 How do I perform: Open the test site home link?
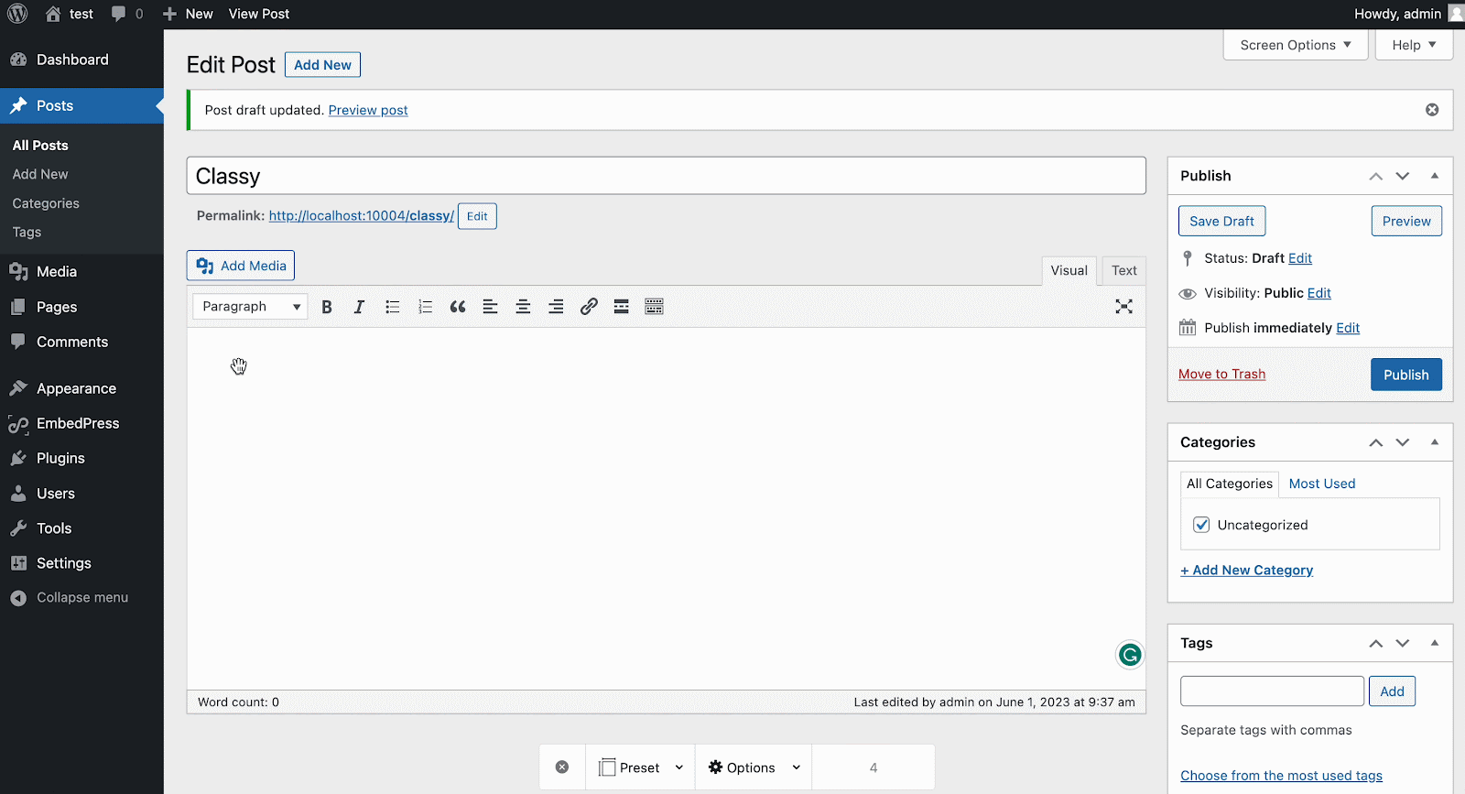(70, 14)
